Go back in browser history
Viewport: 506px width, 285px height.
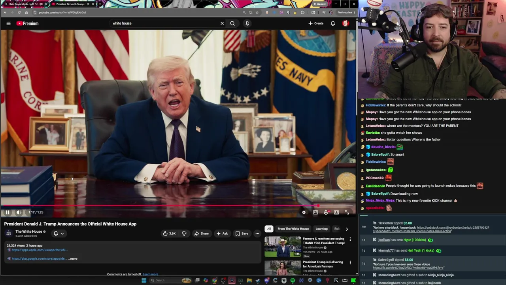(x=5, y=12)
